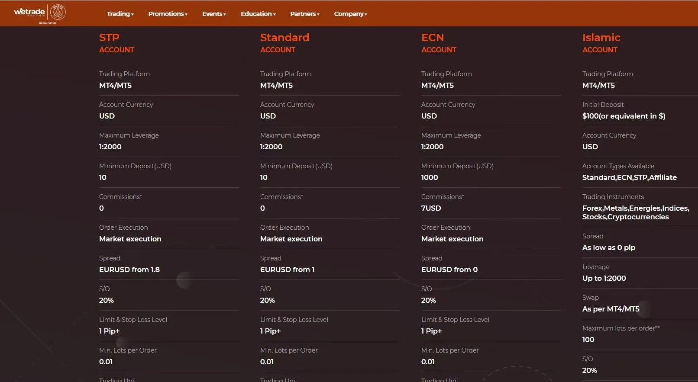Click the Standard,ECN,STP,Affiliate account types text
698x382 pixels.
coord(629,177)
